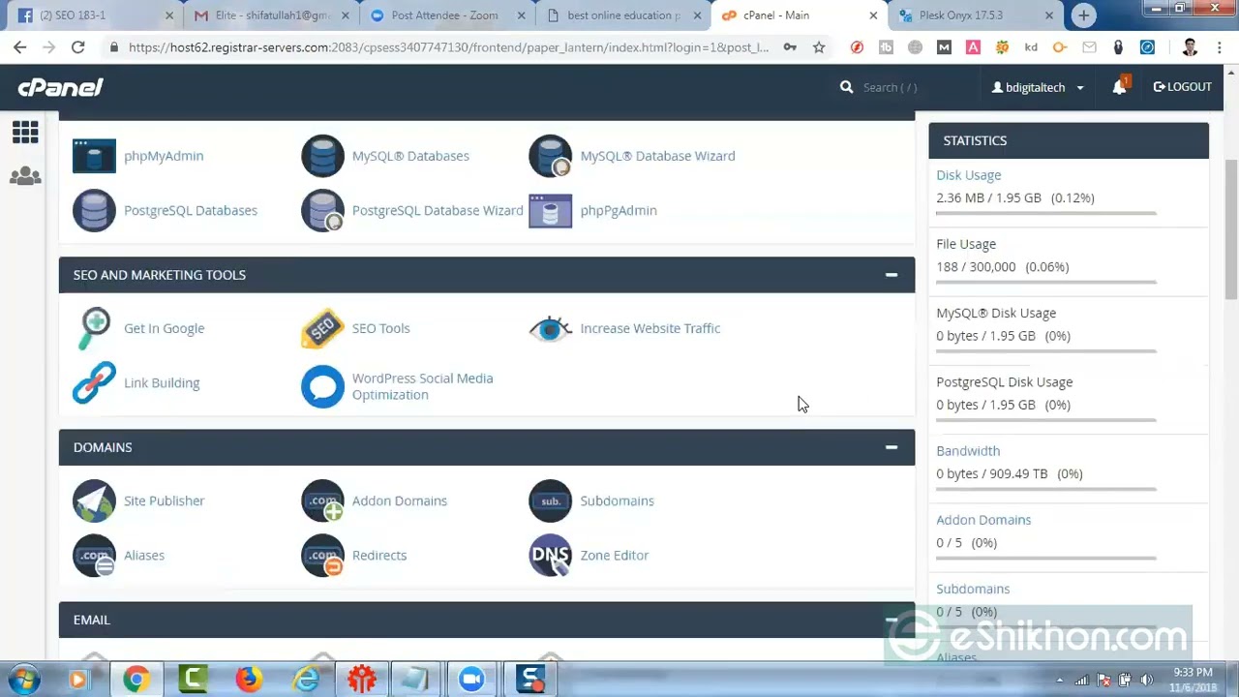Collapse the Domains section

[x=891, y=447]
